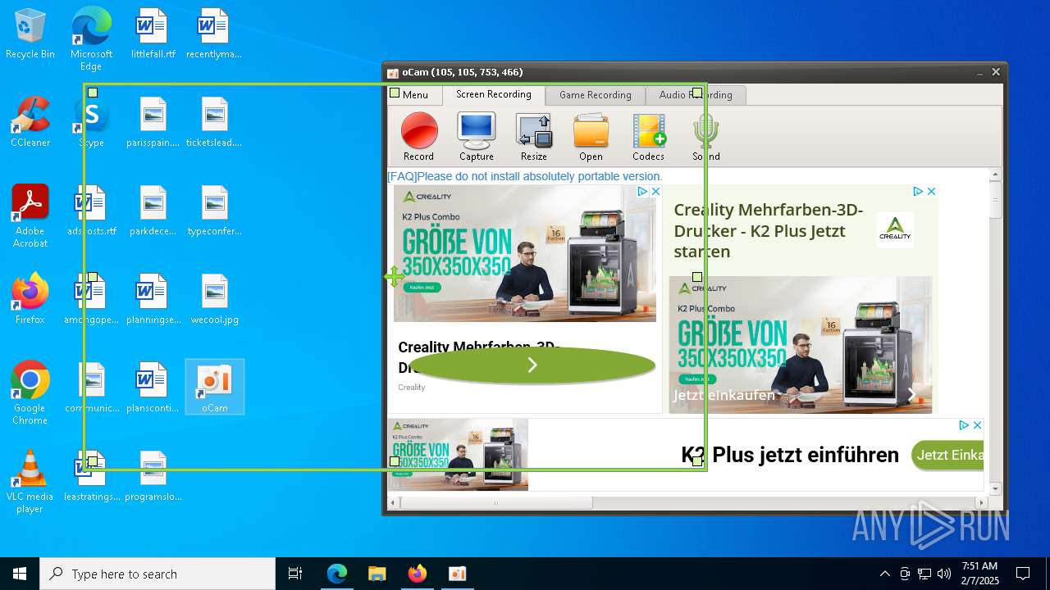This screenshot has height=590, width=1050.
Task: Open Firefox from the taskbar
Action: (x=417, y=574)
